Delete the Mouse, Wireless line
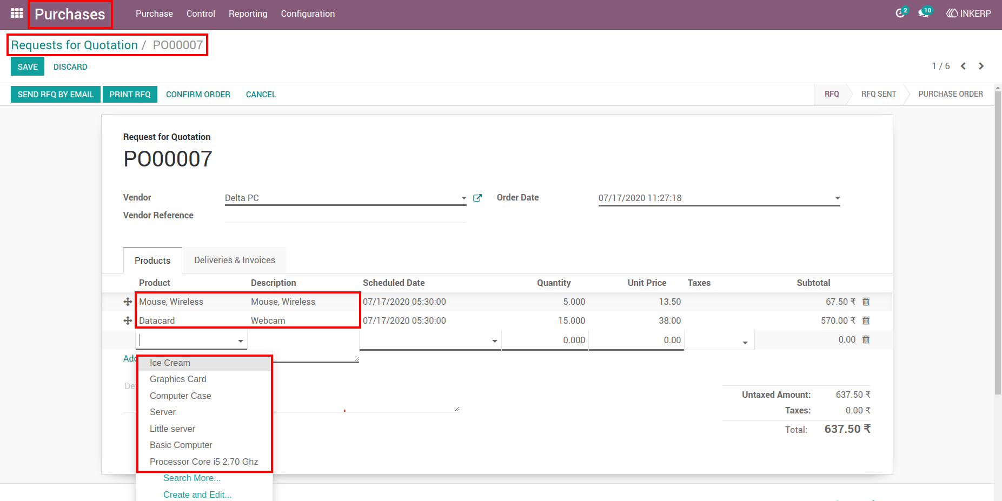 (866, 302)
